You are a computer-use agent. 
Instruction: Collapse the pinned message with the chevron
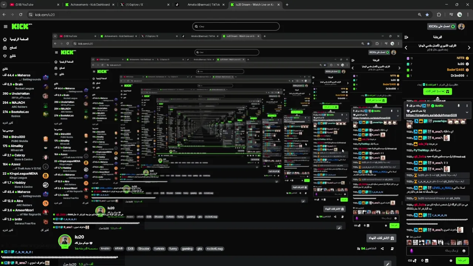coord(467,112)
